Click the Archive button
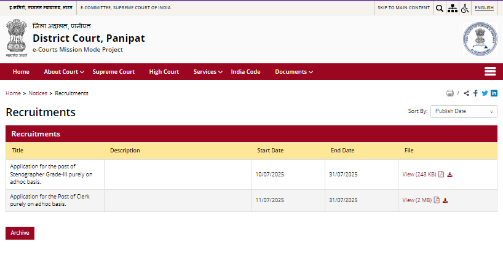Screen dimensions: 503x271 tap(20, 233)
